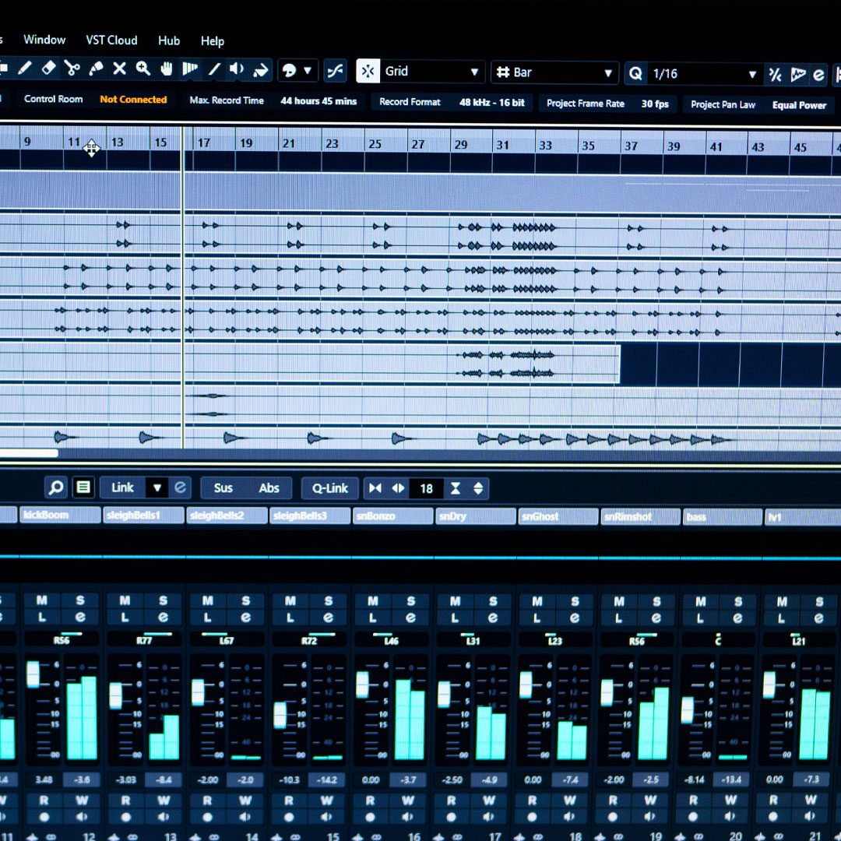The height and width of the screenshot is (841, 841).
Task: Select the kickBoom channel tab
Action: [60, 515]
